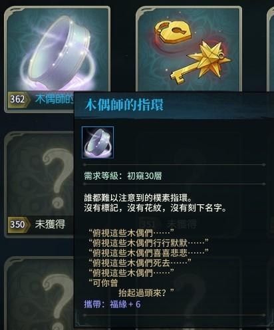The width and height of the screenshot is (274, 330).
Task: Open the small ring icon in tooltip
Action: pos(98,142)
